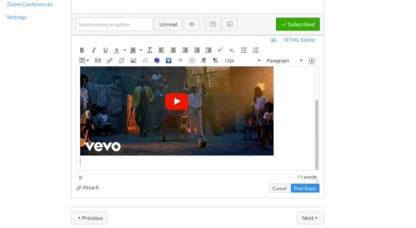Submit with the Post Reply button
The width and height of the screenshot is (416, 228).
pos(305,188)
